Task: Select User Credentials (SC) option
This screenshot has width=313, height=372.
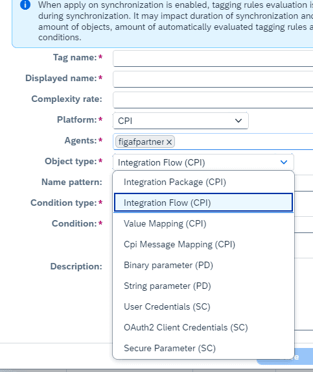Action: 203,306
